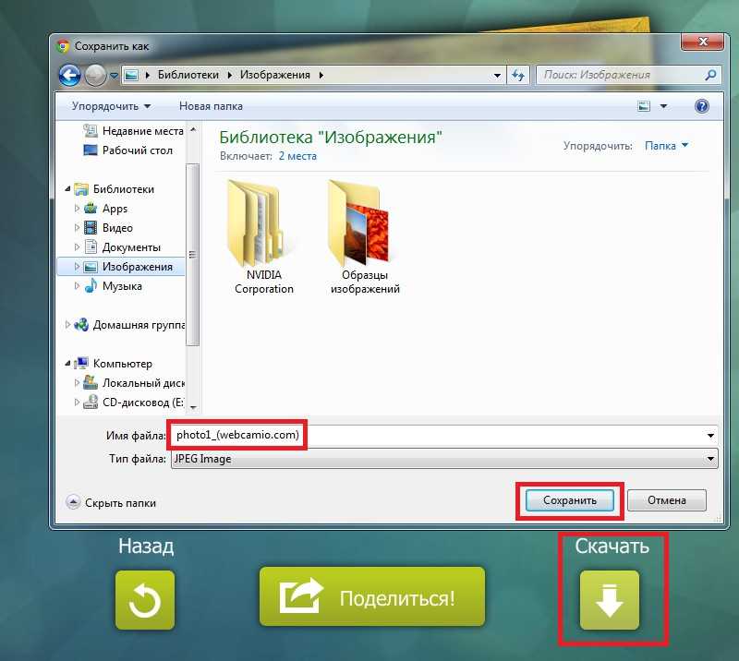Open the Упорядочить toolbar menu
739x661 pixels.
tap(111, 106)
